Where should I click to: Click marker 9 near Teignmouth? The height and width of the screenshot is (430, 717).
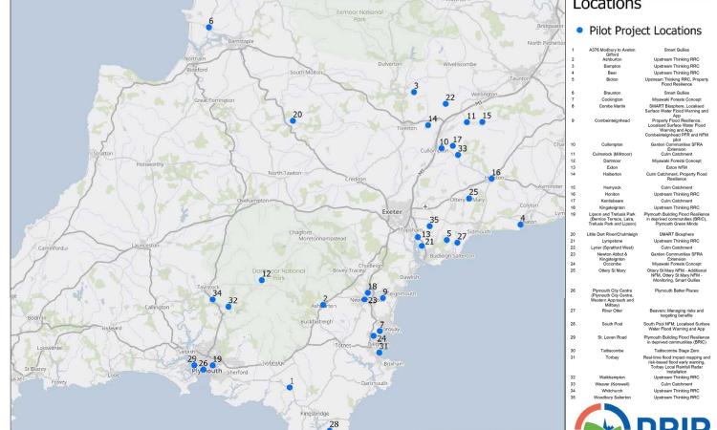[382, 298]
